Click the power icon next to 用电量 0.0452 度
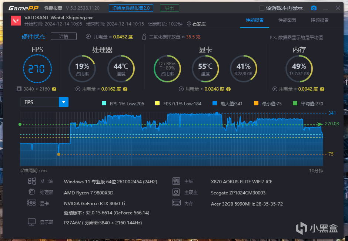This screenshot has height=241, width=348. coord(88,37)
